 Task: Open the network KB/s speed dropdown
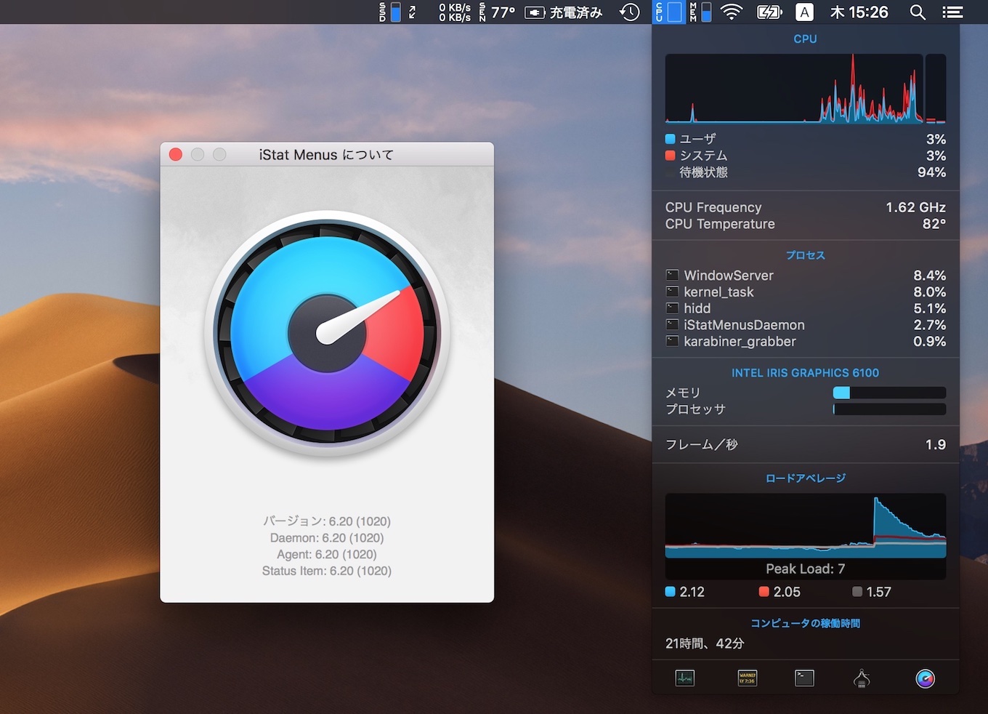pos(454,12)
